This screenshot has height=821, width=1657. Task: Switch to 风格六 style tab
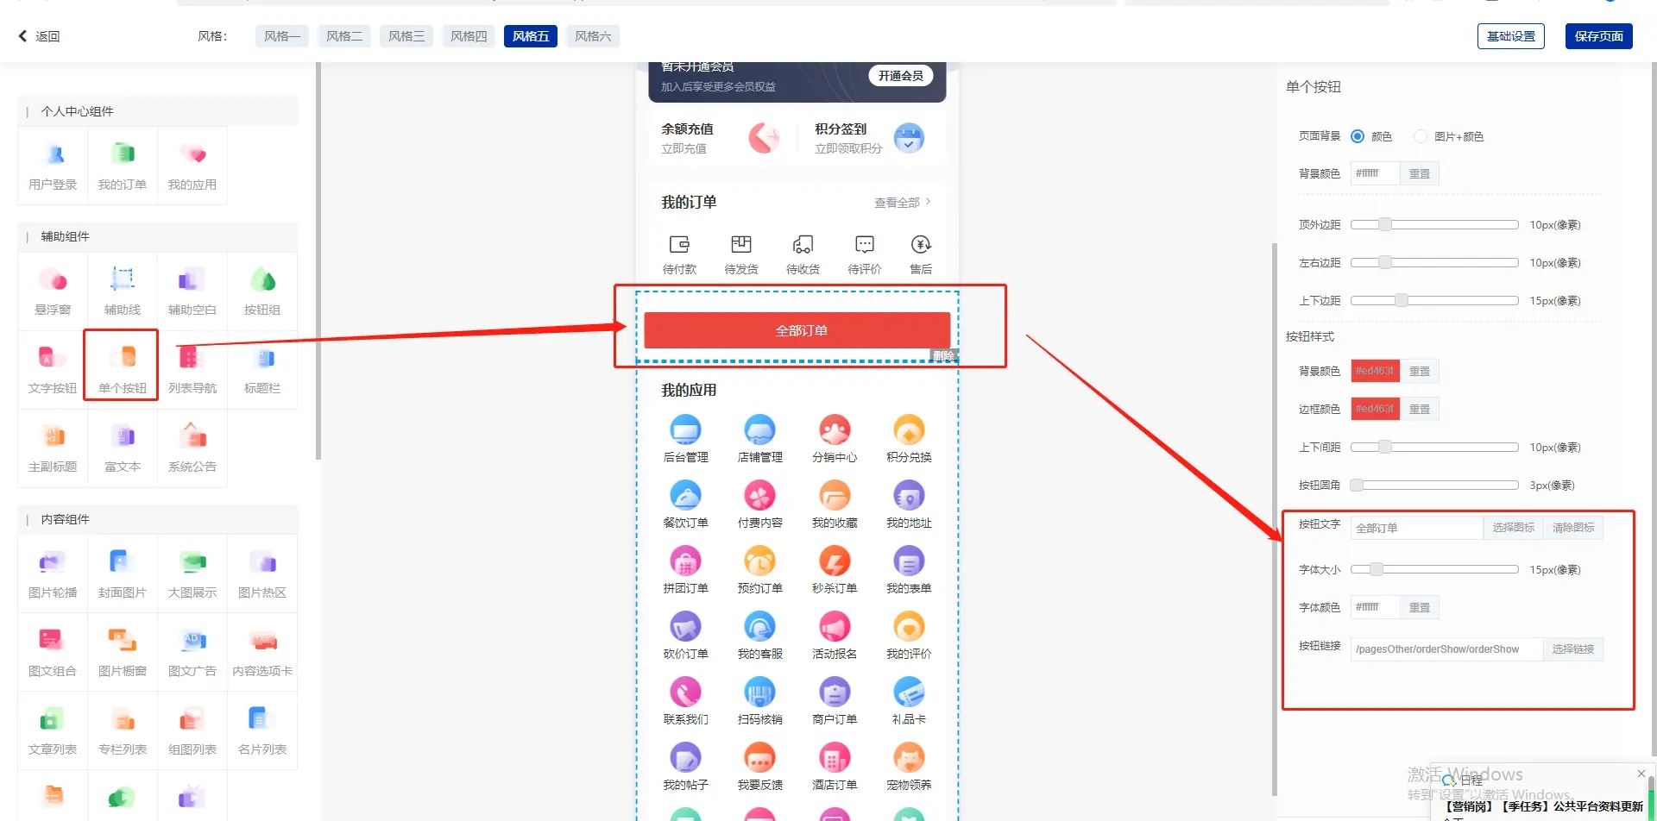coord(593,36)
